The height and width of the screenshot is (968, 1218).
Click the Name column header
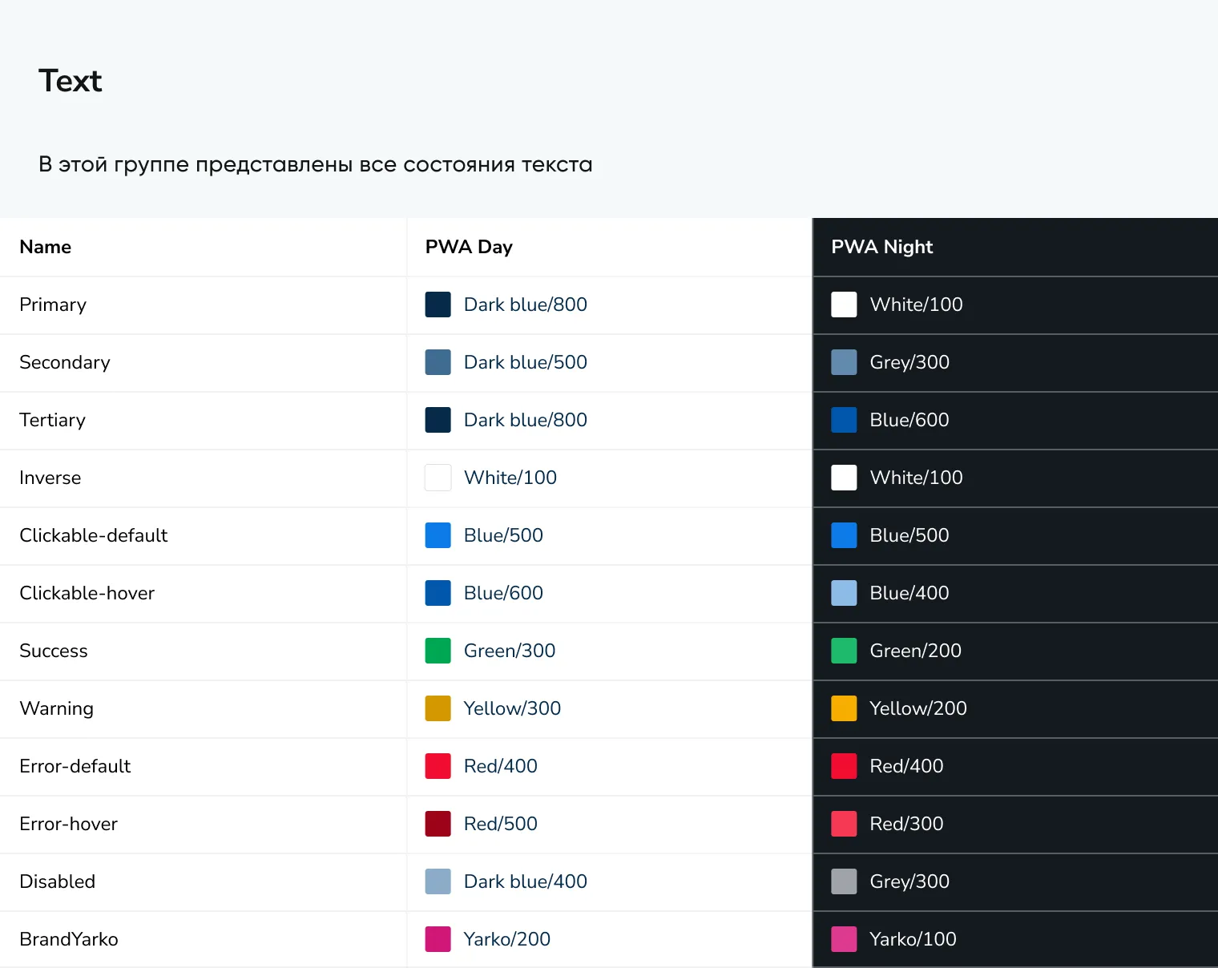click(x=46, y=247)
